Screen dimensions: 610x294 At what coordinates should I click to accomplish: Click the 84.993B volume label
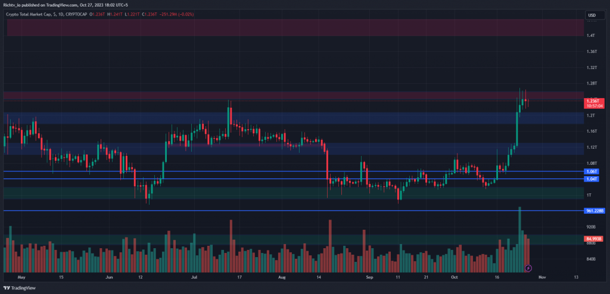click(x=594, y=239)
